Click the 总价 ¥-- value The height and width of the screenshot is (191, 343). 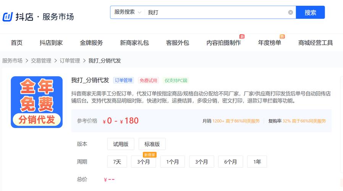(109, 180)
